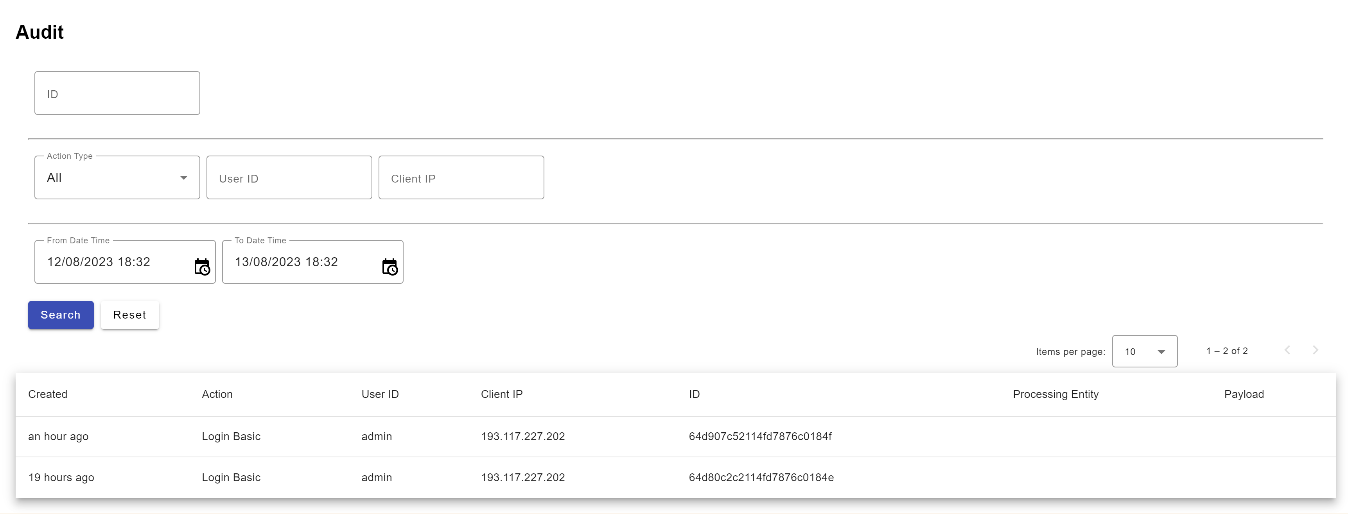The image size is (1348, 514).
Task: Sort by Created column header
Action: pos(48,394)
